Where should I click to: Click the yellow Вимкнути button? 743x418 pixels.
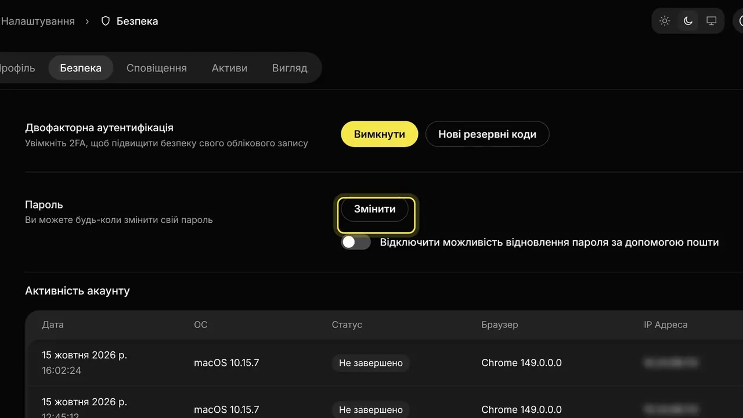click(380, 134)
